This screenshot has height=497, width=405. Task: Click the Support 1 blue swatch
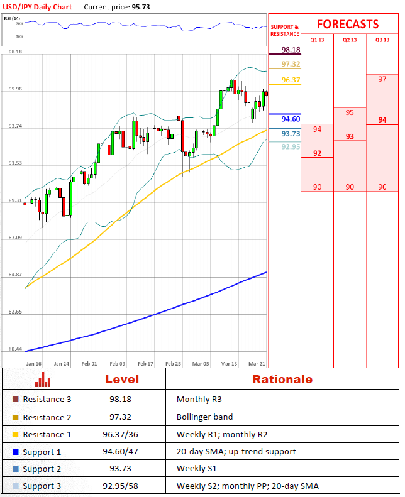point(16,452)
